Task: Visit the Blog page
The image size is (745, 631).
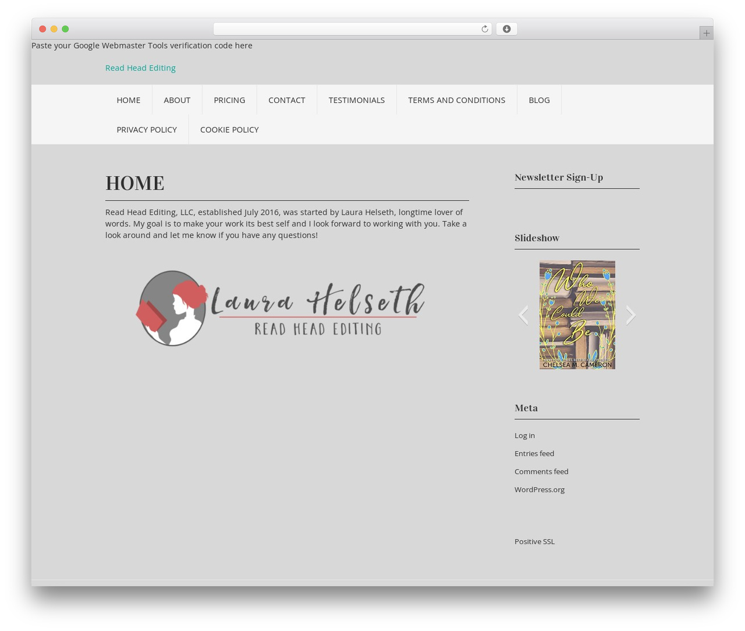Action: point(540,100)
